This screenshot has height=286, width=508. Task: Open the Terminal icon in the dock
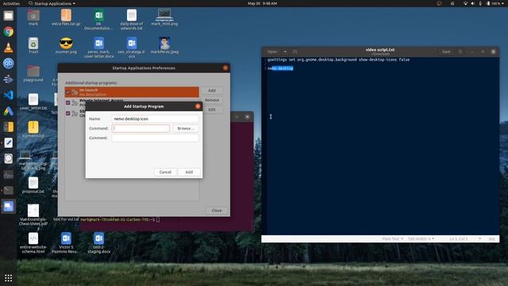pos(9,191)
